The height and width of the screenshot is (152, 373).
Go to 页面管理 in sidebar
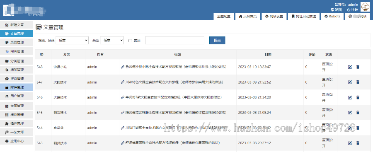coord(17,43)
